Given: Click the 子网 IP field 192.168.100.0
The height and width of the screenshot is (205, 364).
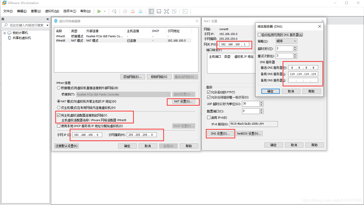Looking at the screenshot, I should click(87, 135).
